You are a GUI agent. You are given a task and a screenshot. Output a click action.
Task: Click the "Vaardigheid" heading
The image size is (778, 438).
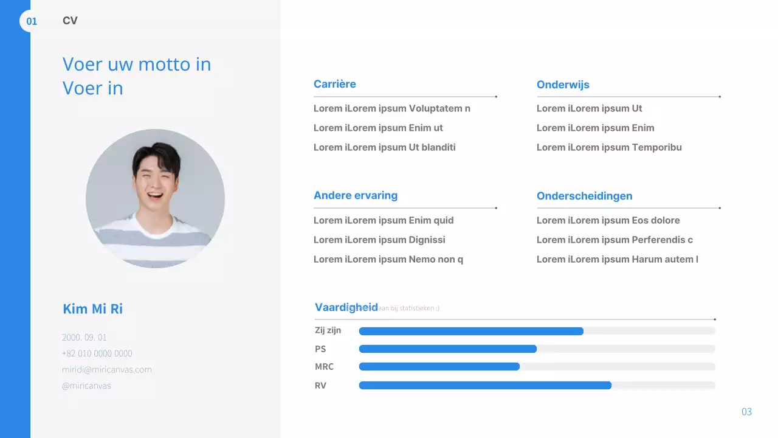click(346, 307)
